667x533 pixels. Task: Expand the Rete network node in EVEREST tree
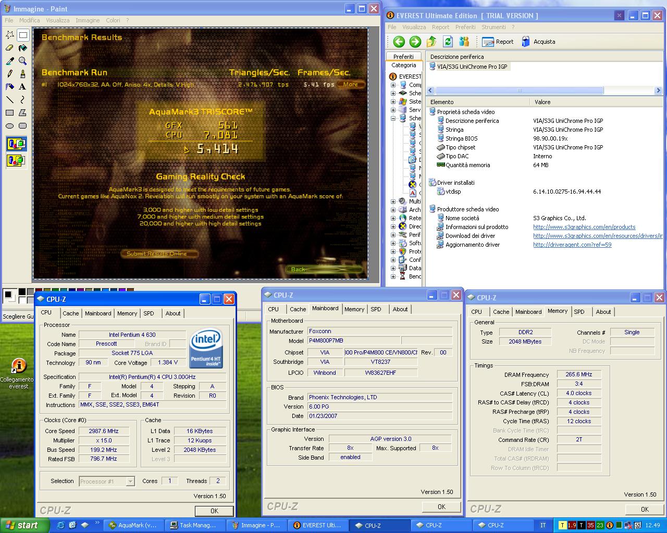click(393, 218)
